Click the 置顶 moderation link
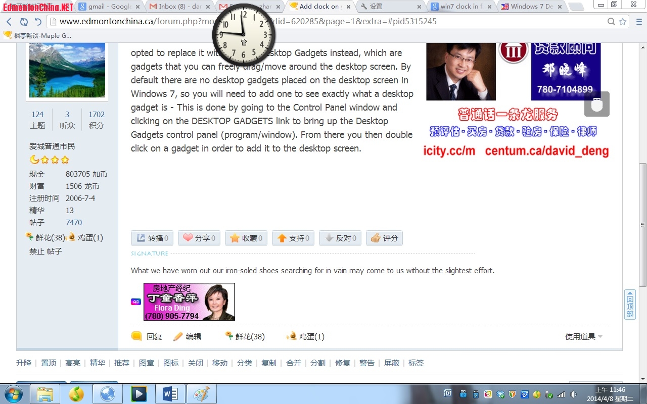The height and width of the screenshot is (404, 647). [x=49, y=363]
